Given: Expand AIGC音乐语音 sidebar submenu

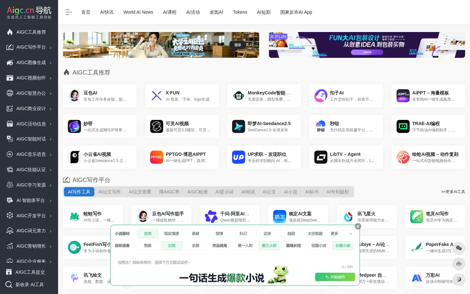Looking at the screenshot, I should pos(51,155).
